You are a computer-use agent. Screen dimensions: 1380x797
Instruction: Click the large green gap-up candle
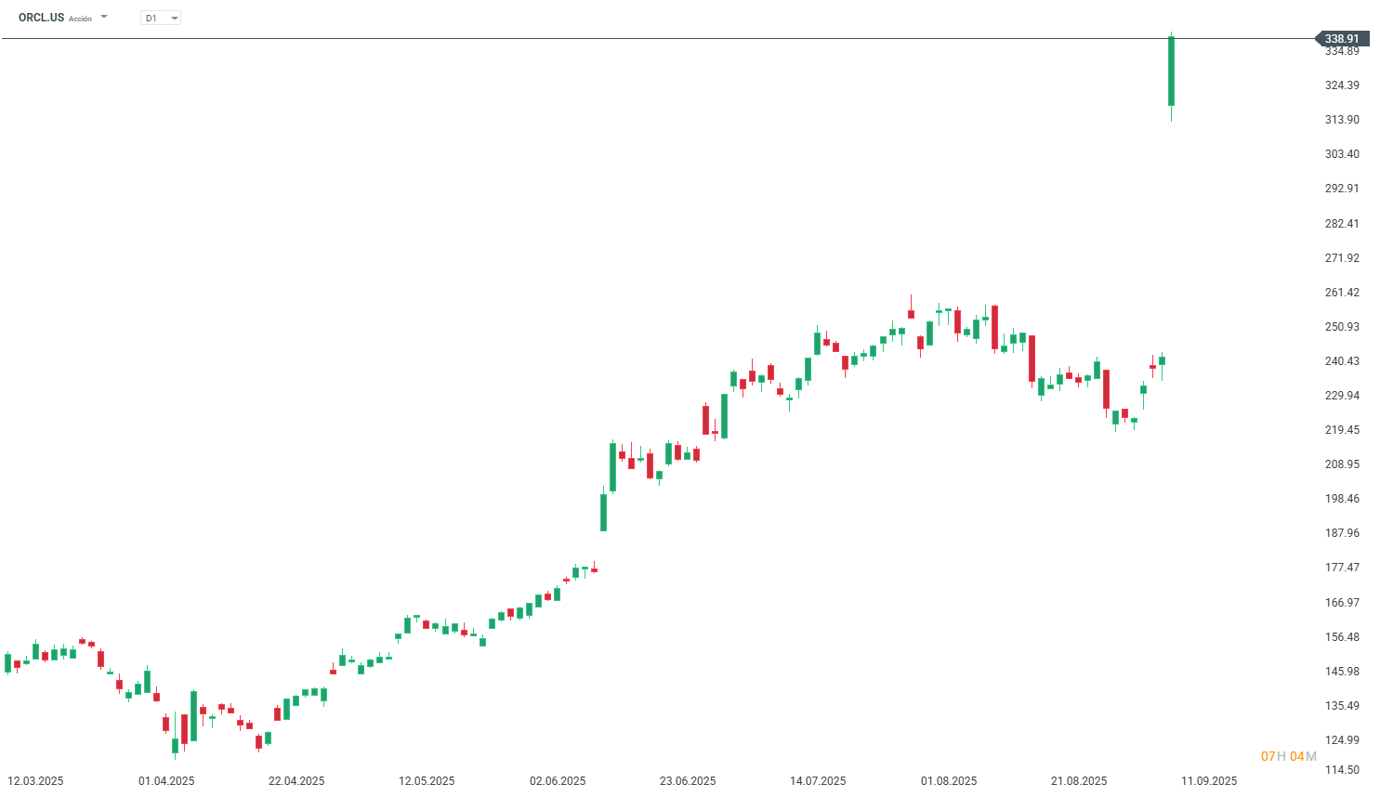pyautogui.click(x=1171, y=71)
